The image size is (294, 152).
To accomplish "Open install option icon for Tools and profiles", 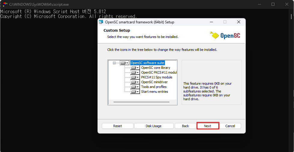I will [135, 87].
